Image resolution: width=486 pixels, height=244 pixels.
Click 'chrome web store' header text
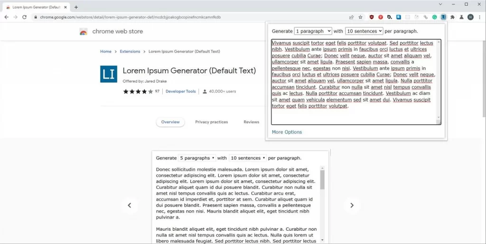118,31
